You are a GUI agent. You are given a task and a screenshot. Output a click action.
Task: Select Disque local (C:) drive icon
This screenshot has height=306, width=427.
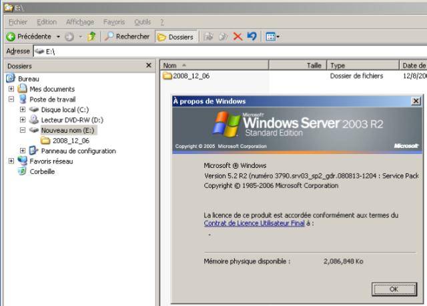[x=34, y=109]
